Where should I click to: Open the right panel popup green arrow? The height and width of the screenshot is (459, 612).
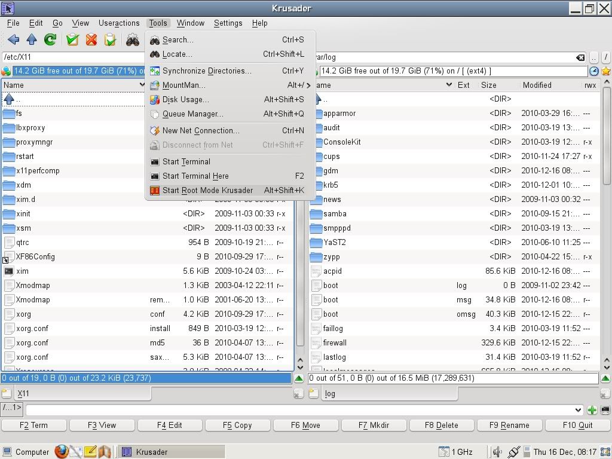[x=605, y=378]
